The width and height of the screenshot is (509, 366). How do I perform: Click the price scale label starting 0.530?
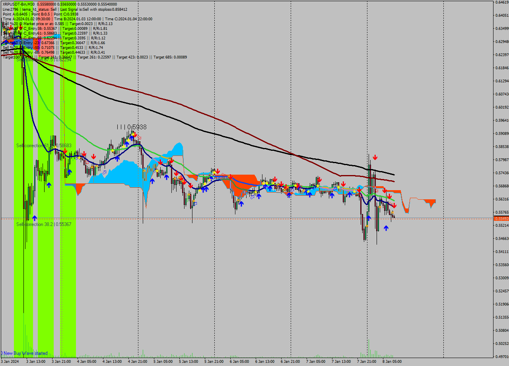click(x=502, y=278)
